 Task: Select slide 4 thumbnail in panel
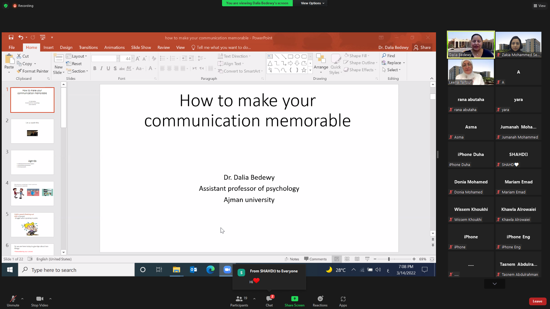click(32, 193)
